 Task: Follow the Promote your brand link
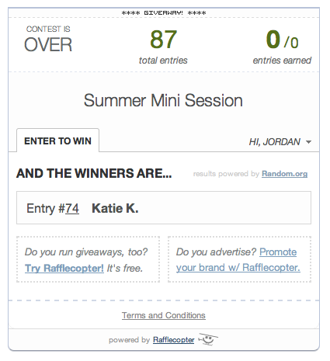238,259
